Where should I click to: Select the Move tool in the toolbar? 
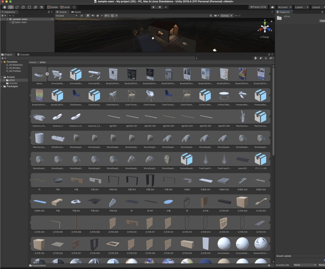tap(10, 7)
